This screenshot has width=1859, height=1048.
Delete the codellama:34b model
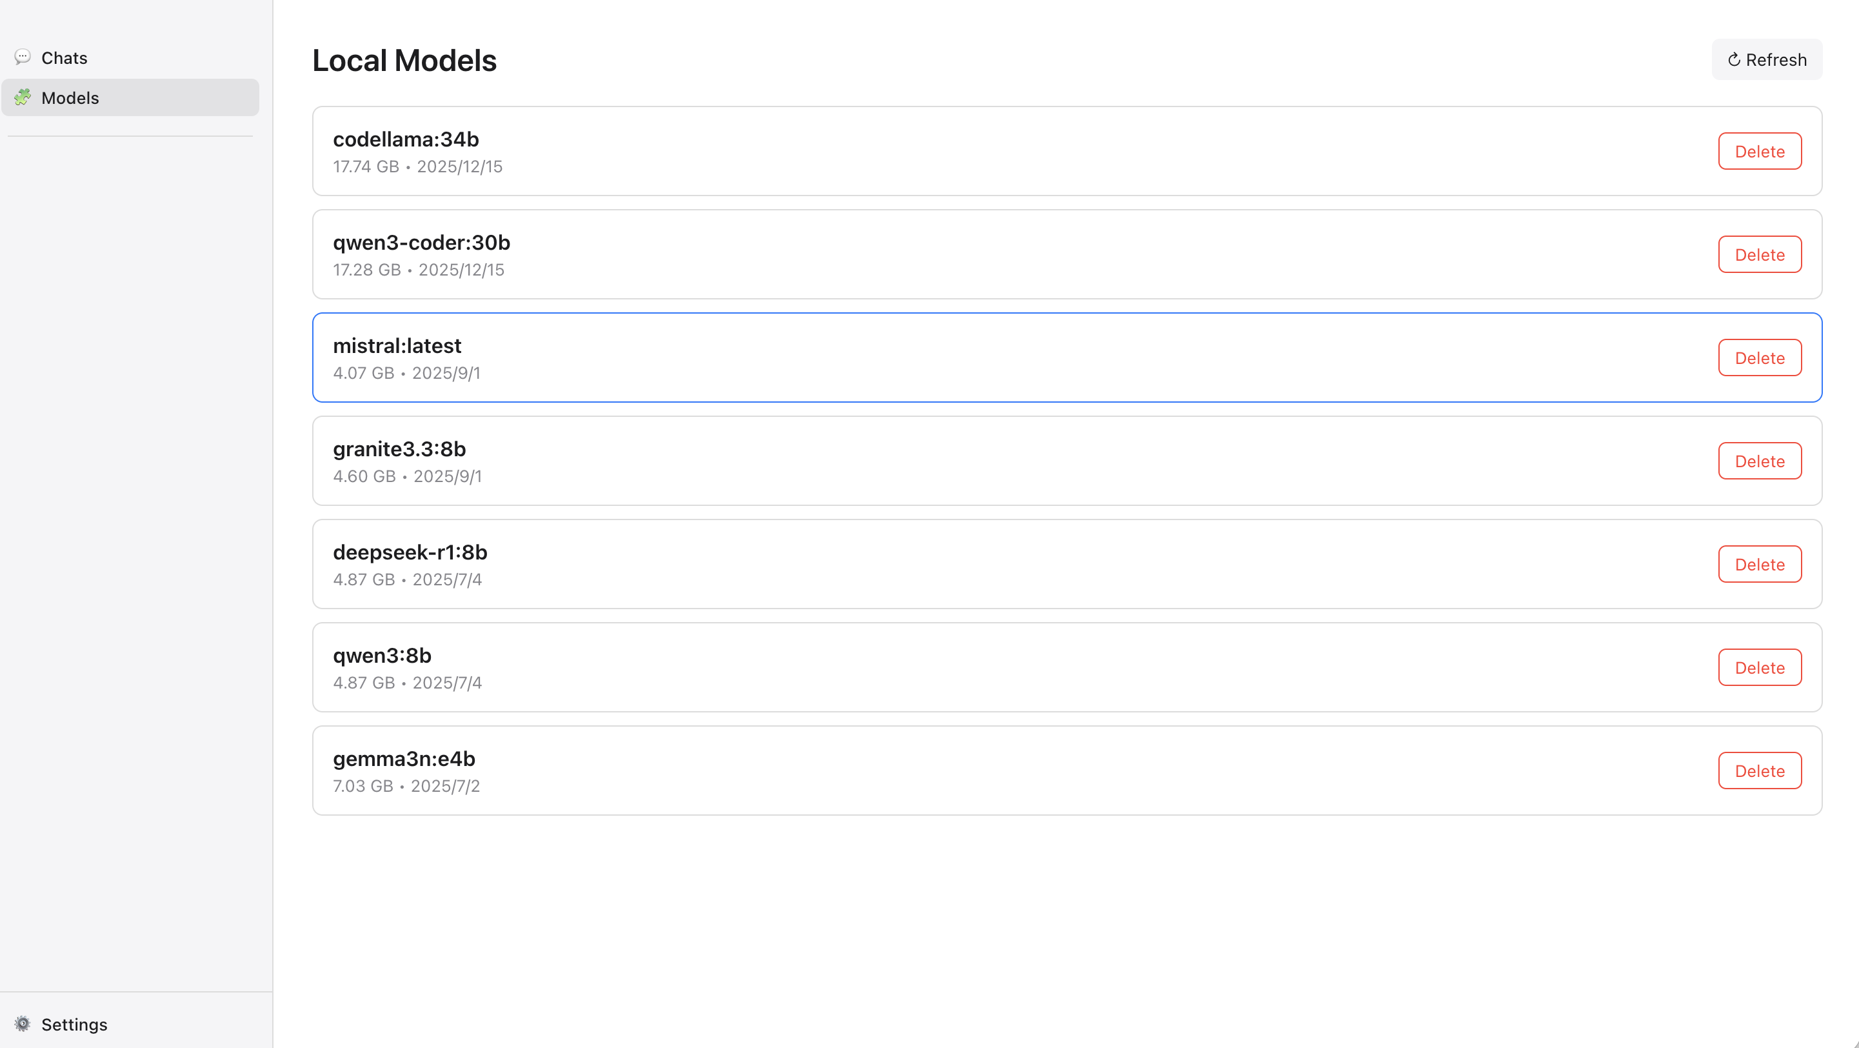tap(1760, 152)
